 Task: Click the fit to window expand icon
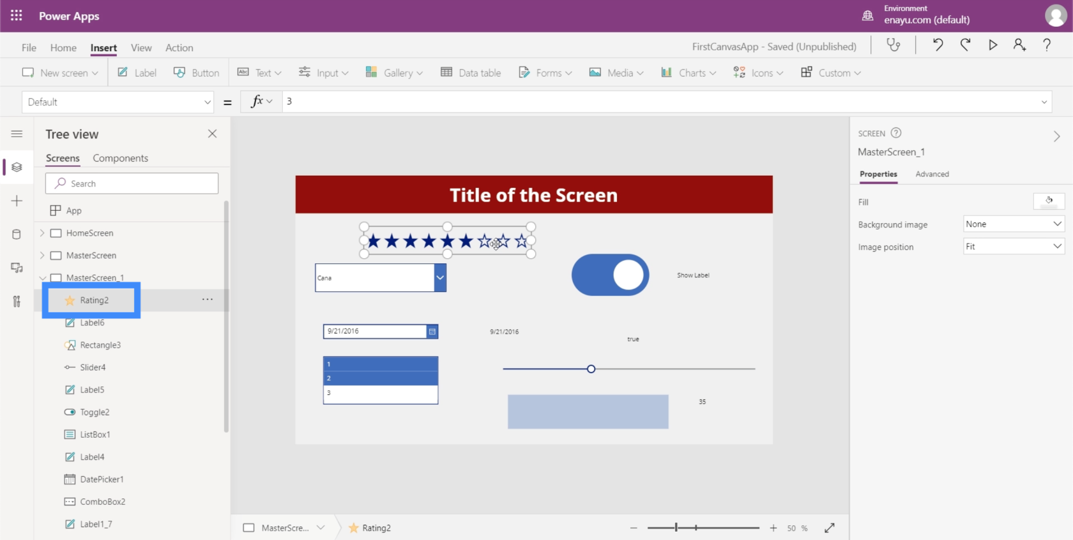coord(830,528)
